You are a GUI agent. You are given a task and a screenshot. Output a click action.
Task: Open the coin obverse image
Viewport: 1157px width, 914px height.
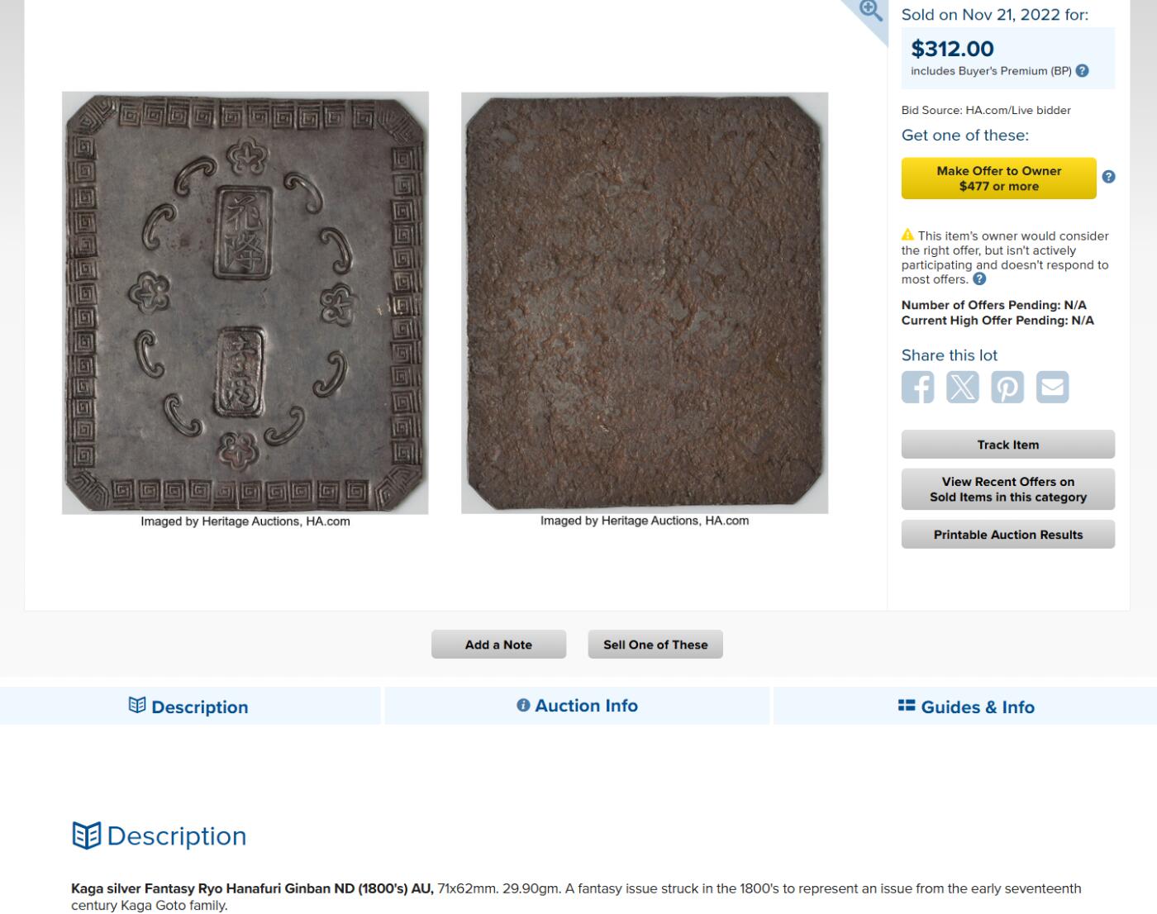[x=245, y=302]
